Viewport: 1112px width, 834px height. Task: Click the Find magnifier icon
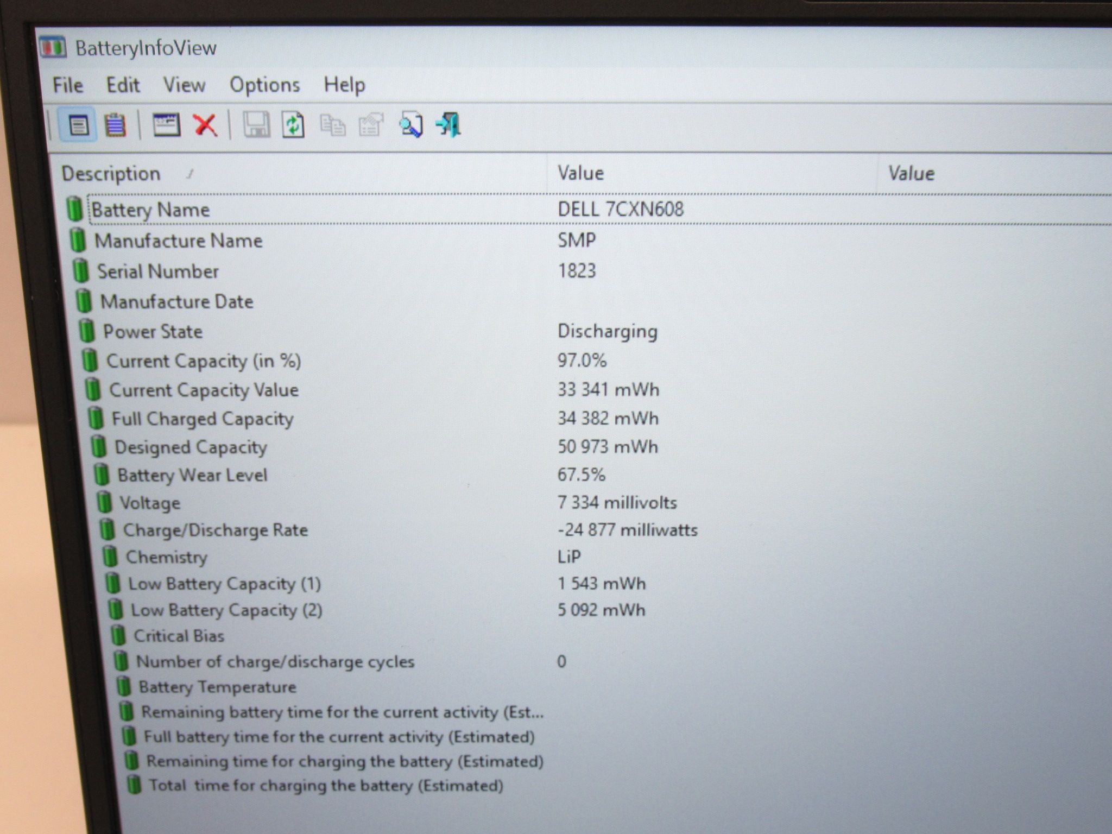tap(411, 125)
